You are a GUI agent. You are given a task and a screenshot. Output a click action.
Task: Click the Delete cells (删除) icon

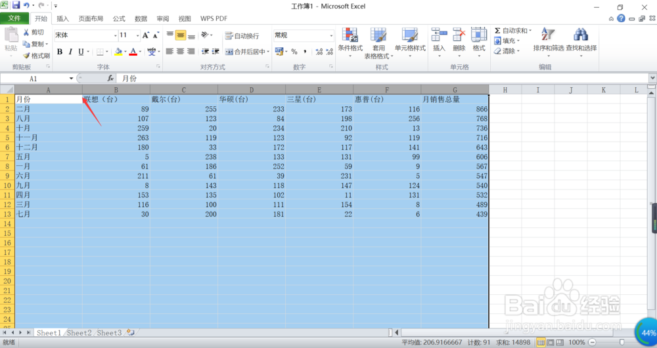tap(459, 34)
